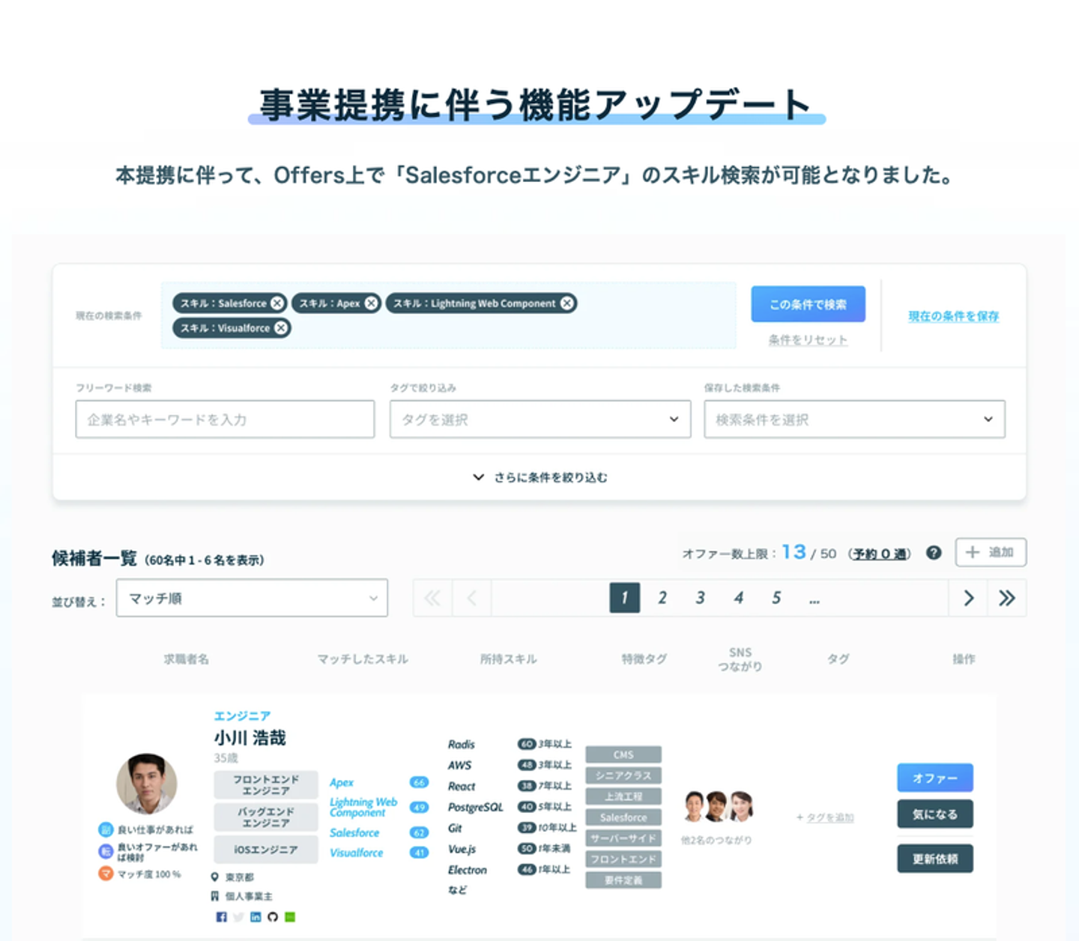The width and height of the screenshot is (1079, 941).
Task: Click the 更新依頼 button
Action: (935, 859)
